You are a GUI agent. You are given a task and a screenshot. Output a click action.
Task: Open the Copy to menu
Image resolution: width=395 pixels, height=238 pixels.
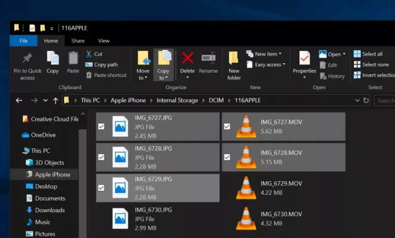163,65
